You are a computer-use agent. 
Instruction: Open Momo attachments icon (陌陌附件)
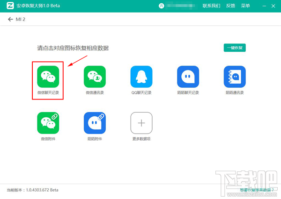(95, 123)
